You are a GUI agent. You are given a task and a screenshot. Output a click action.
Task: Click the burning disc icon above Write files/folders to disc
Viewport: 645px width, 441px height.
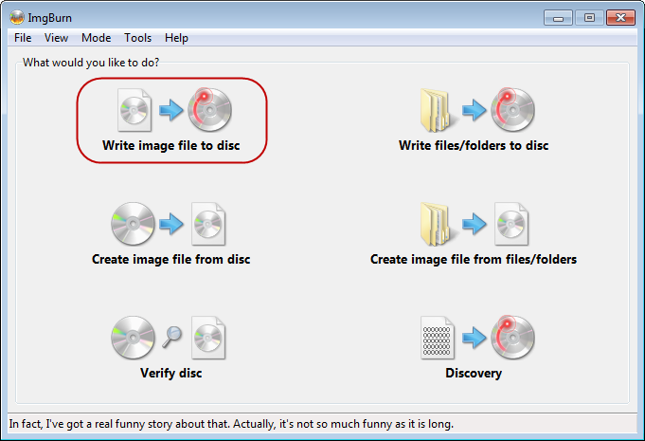point(512,109)
